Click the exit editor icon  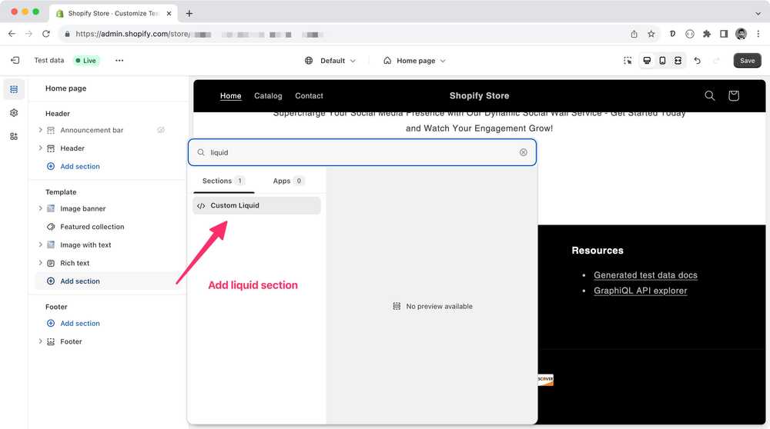(x=15, y=60)
